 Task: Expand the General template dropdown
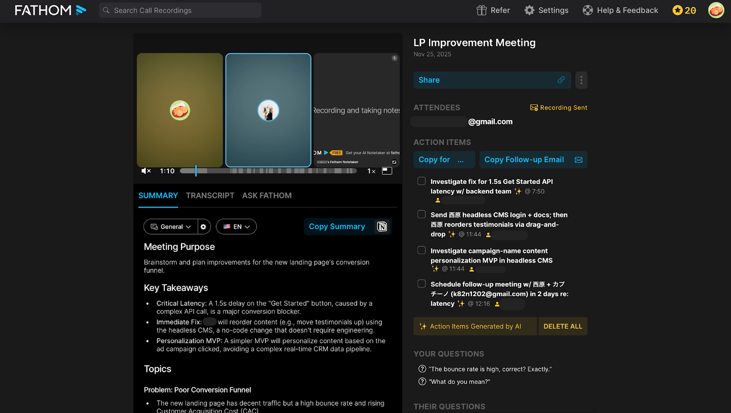click(171, 227)
